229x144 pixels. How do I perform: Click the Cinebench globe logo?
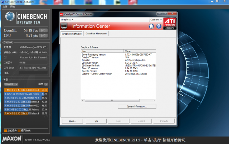[10, 16]
